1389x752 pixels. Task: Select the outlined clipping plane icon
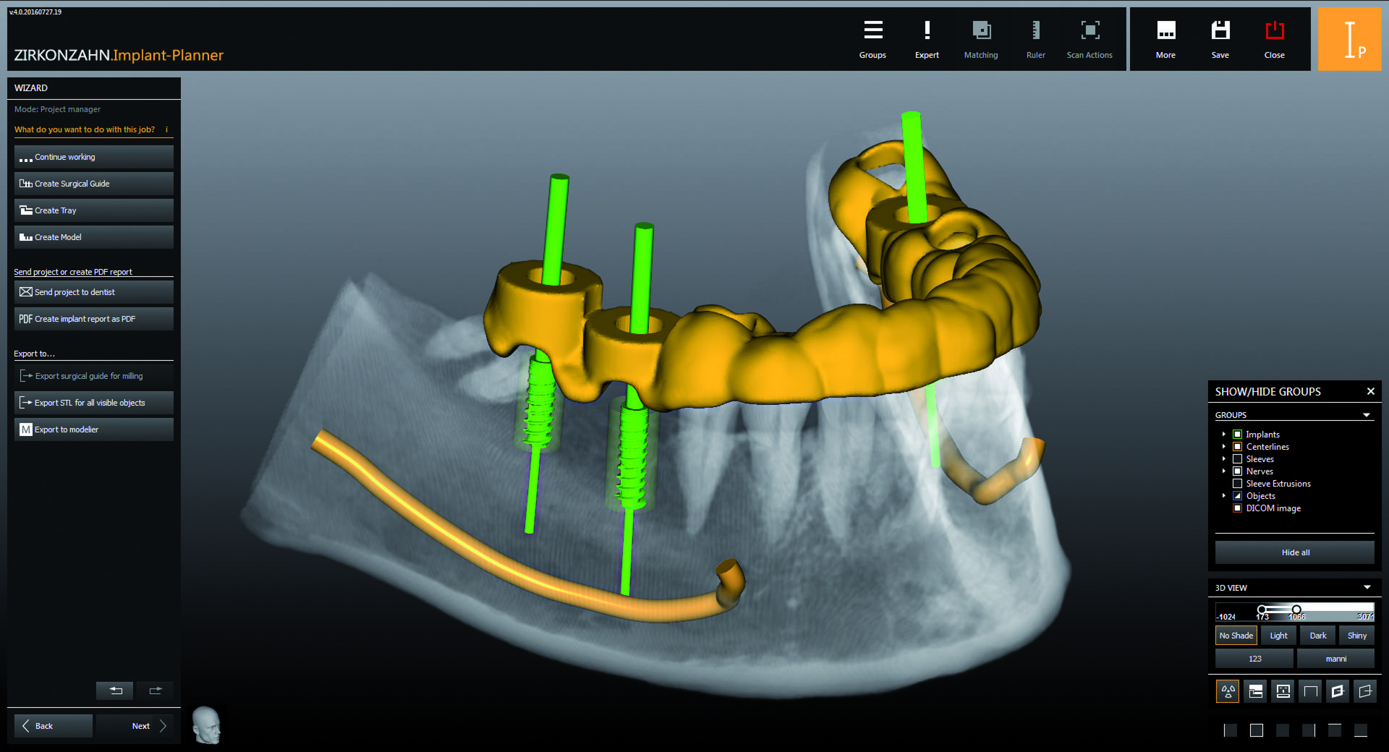1364,691
